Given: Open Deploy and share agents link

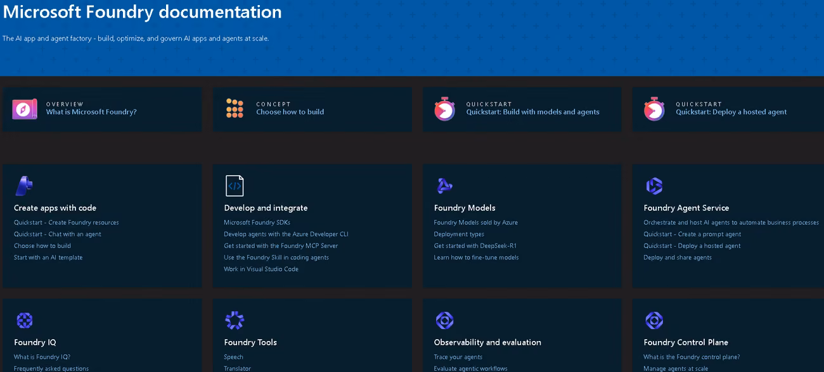Looking at the screenshot, I should [x=678, y=257].
